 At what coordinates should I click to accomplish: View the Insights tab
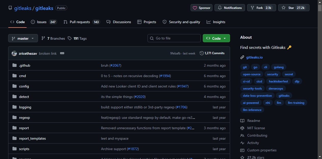tap(216, 22)
